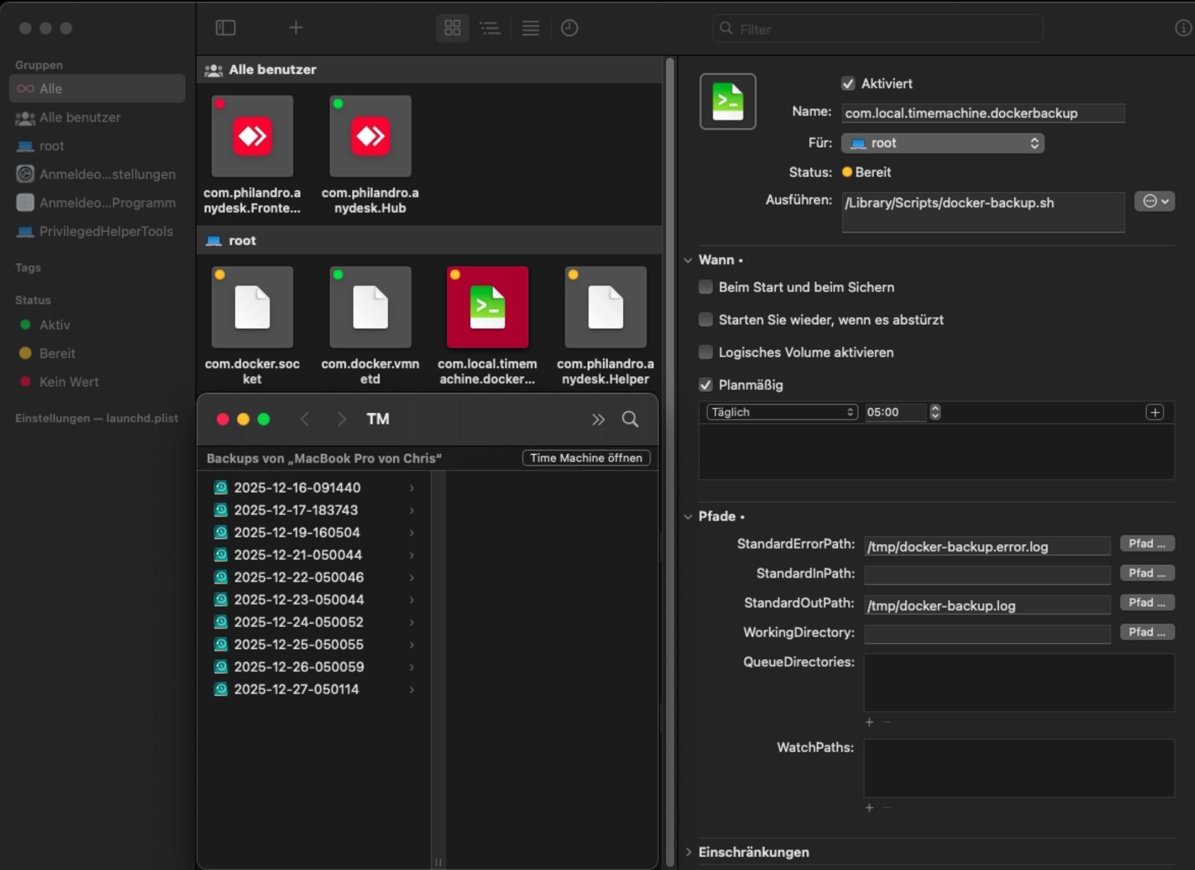Disable the Planmäßig checkbox

tap(705, 385)
